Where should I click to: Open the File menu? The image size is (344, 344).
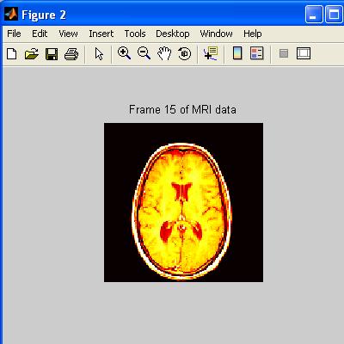tap(14, 34)
